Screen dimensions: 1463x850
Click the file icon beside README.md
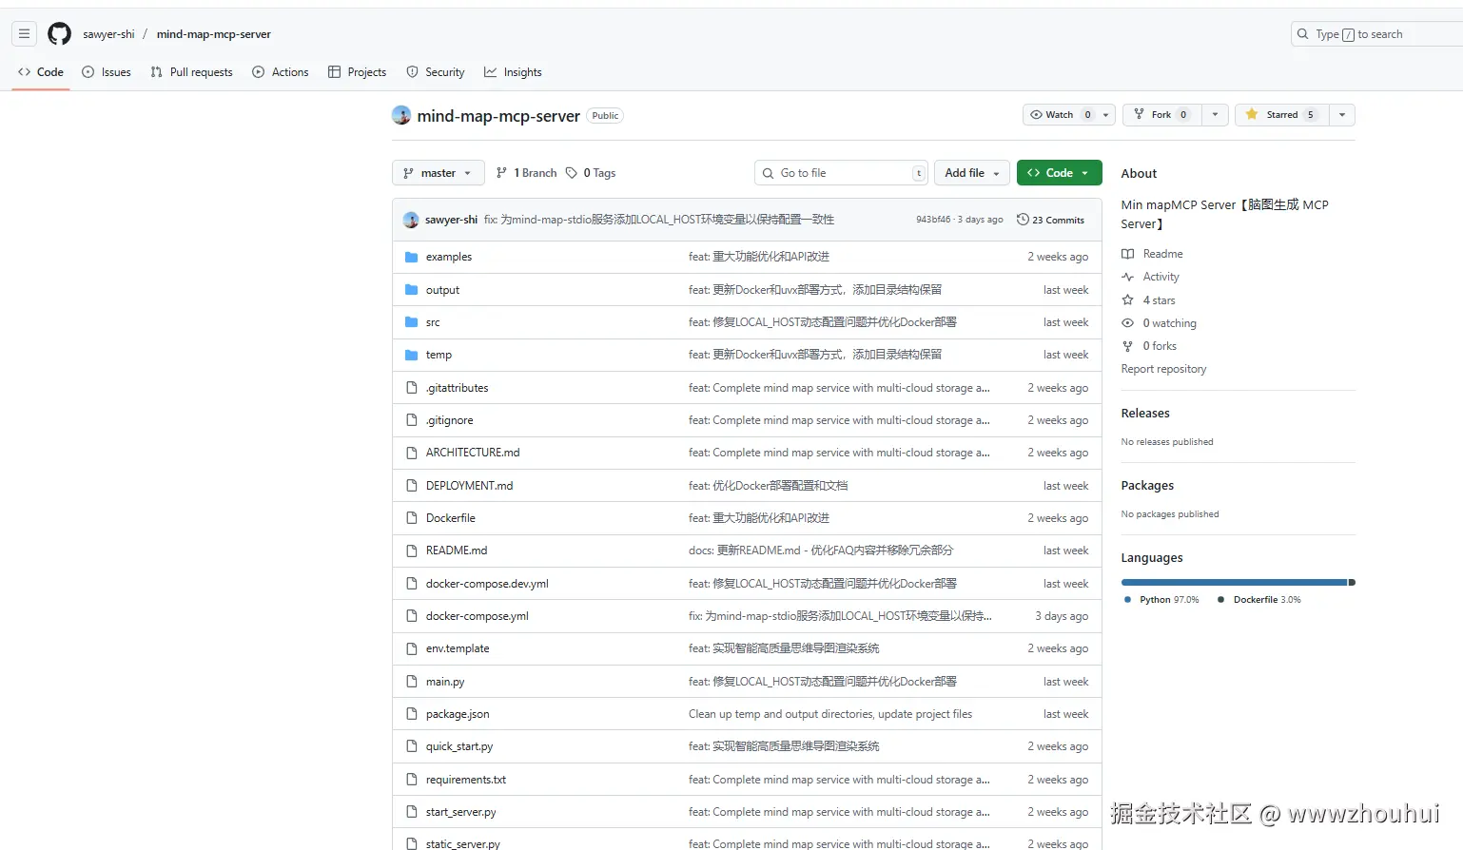tap(412, 551)
